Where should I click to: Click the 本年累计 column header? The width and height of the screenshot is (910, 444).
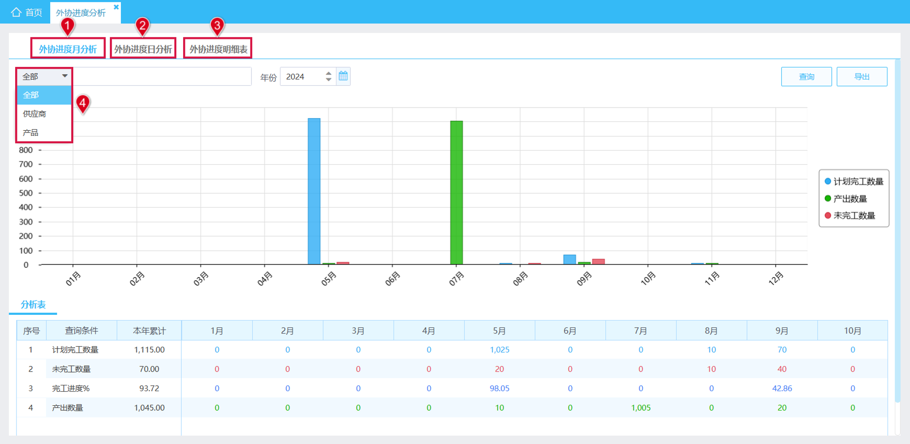click(149, 331)
